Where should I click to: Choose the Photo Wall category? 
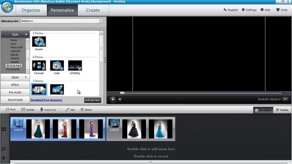point(16,47)
